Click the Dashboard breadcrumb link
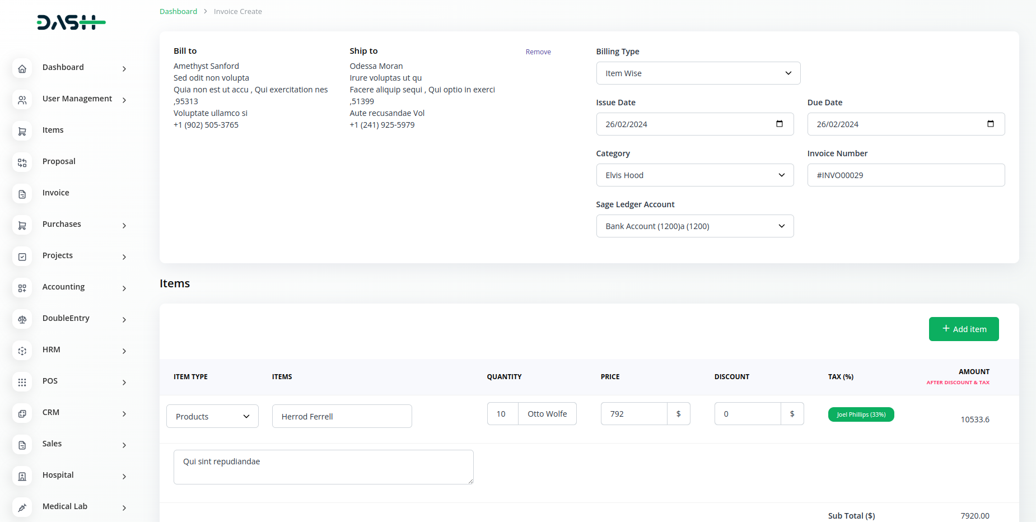Viewport: 1036px width, 522px height. [x=178, y=12]
